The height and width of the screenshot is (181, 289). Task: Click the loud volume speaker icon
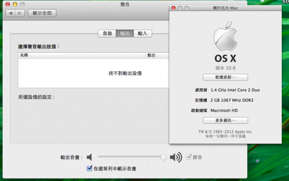tap(176, 157)
